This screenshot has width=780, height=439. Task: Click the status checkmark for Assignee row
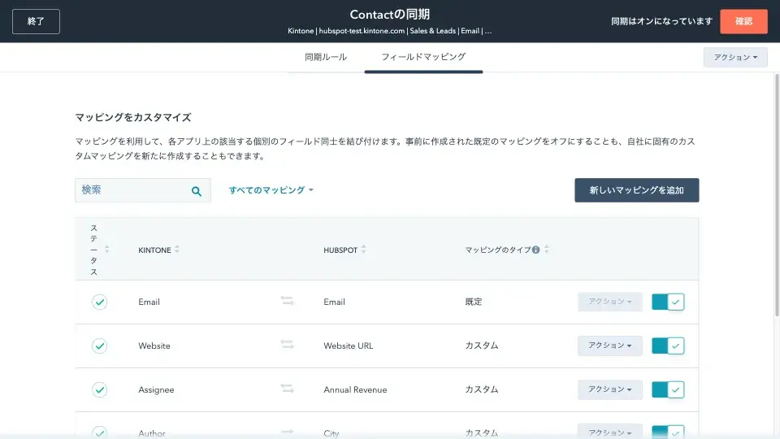click(x=99, y=389)
